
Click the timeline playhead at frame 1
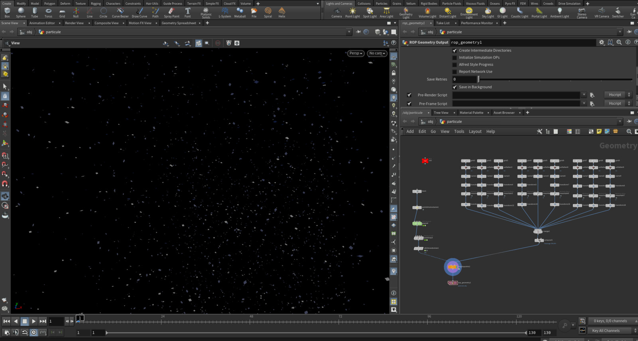pyautogui.click(x=80, y=318)
